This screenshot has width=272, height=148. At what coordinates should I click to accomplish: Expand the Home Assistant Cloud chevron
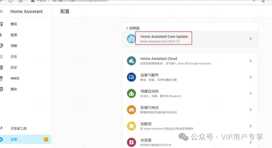click(x=251, y=61)
